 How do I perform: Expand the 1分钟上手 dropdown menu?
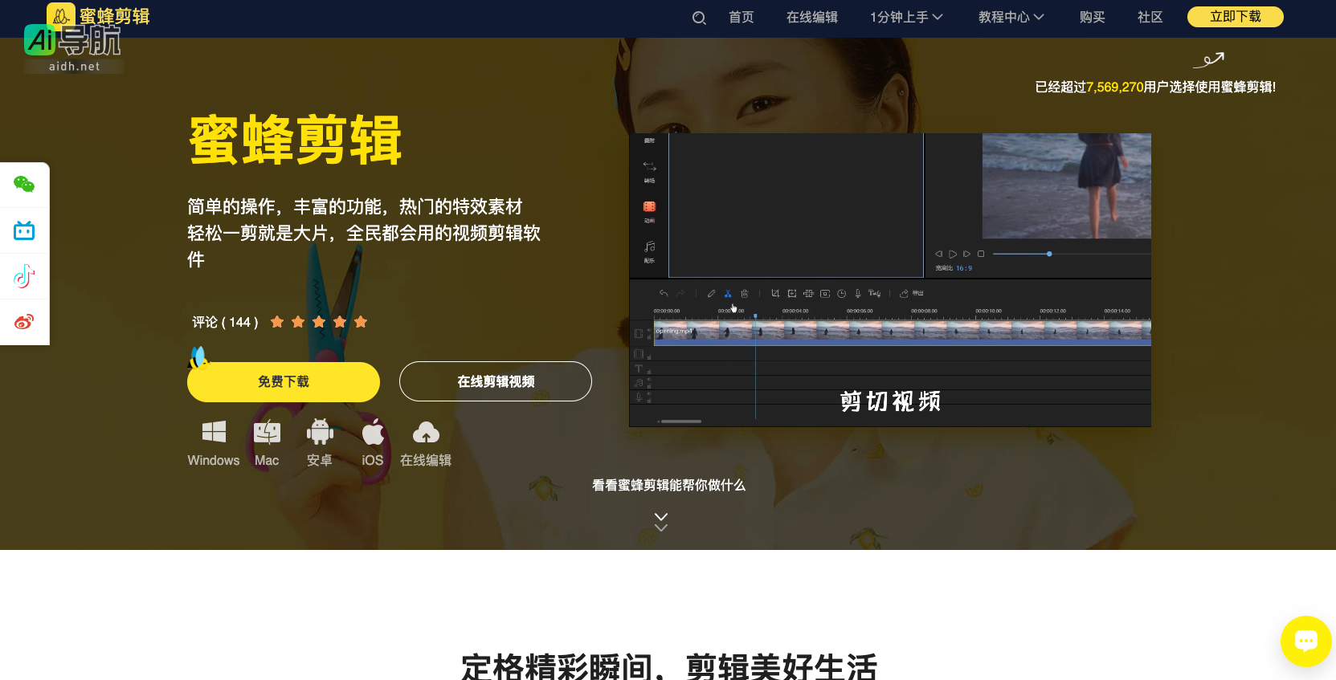pyautogui.click(x=906, y=17)
